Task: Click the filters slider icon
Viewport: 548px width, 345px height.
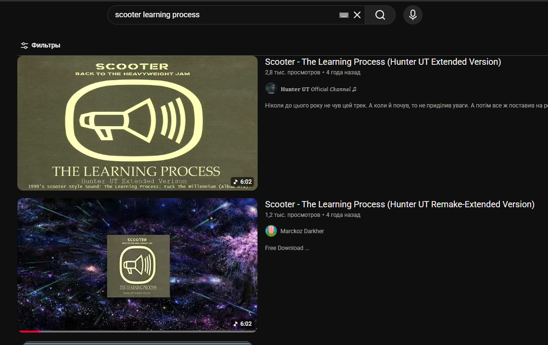Action: click(x=24, y=46)
